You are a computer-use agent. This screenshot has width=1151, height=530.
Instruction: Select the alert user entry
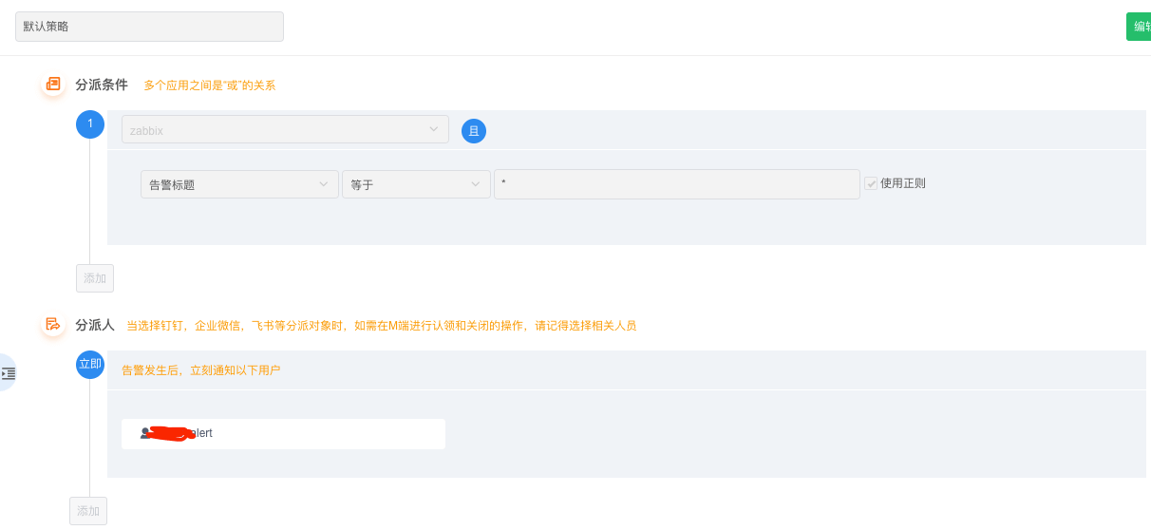pyautogui.click(x=283, y=434)
